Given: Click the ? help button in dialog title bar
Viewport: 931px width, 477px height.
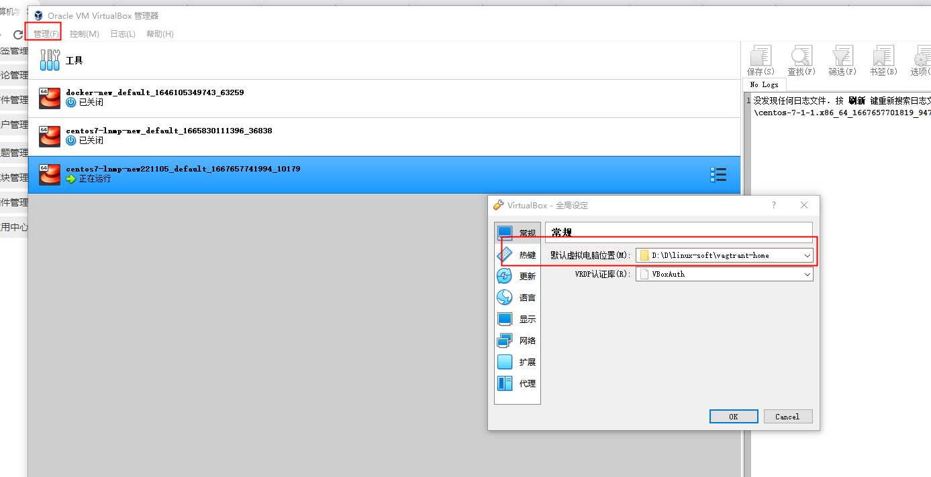Looking at the screenshot, I should [x=774, y=205].
